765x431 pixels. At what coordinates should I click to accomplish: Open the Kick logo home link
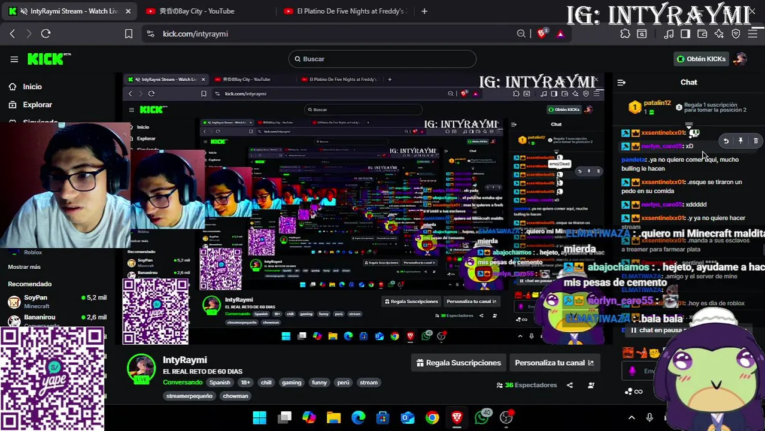point(49,59)
